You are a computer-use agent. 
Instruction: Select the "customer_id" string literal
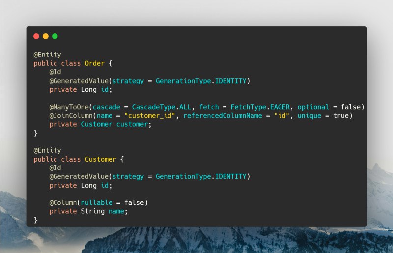150,116
